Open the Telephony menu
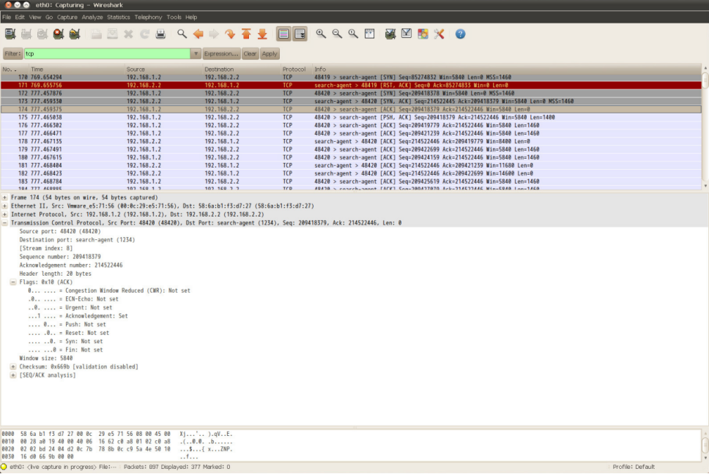709x474 pixels. pyautogui.click(x=148, y=17)
